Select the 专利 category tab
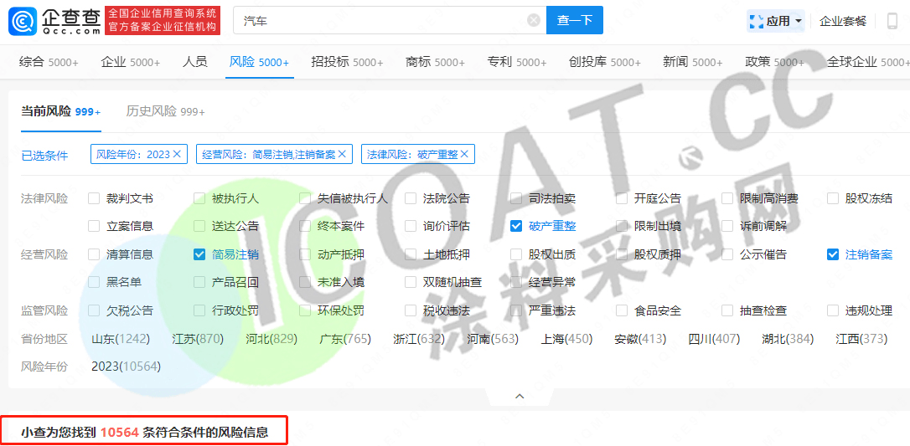 tap(517, 62)
